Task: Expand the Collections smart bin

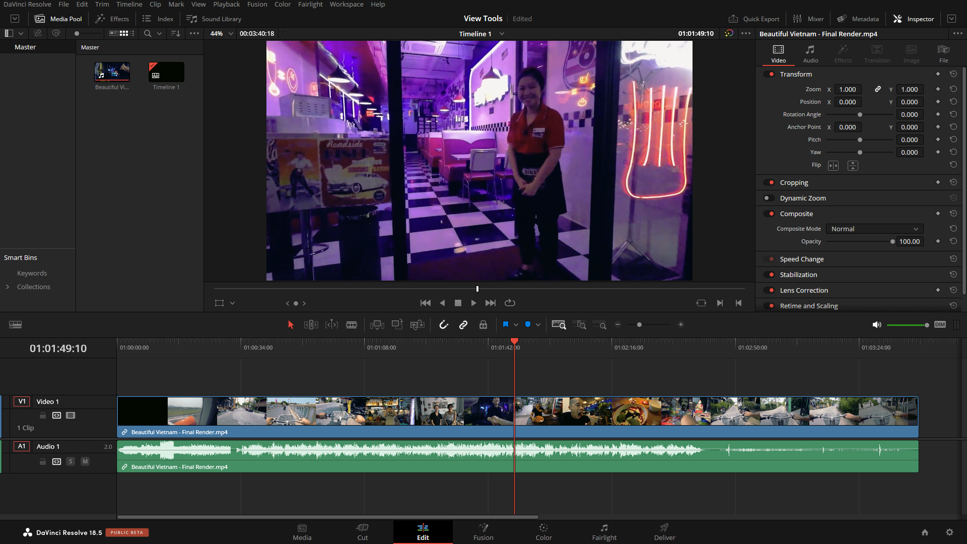Action: (8, 287)
